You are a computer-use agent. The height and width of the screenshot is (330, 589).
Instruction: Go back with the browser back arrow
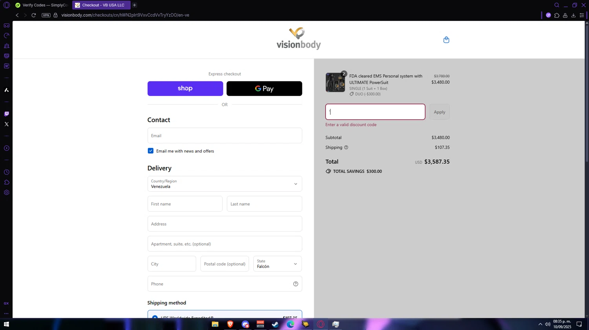(17, 15)
